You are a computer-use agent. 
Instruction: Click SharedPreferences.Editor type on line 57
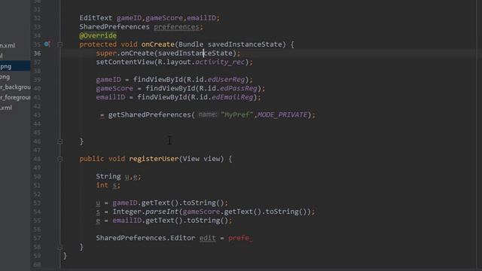coord(145,238)
